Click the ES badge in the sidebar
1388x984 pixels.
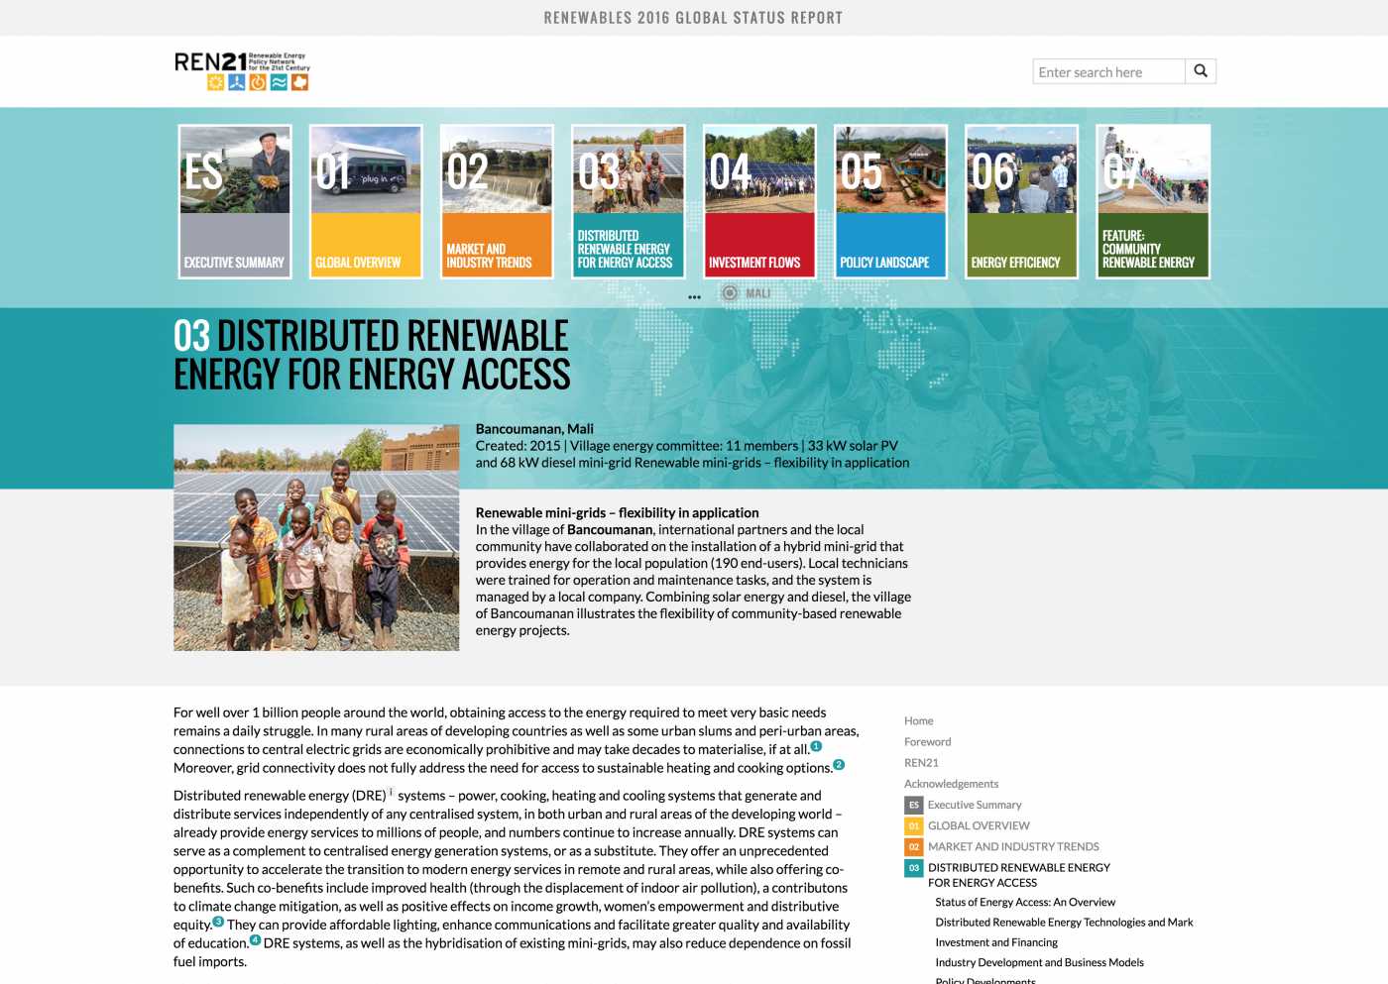click(x=914, y=805)
